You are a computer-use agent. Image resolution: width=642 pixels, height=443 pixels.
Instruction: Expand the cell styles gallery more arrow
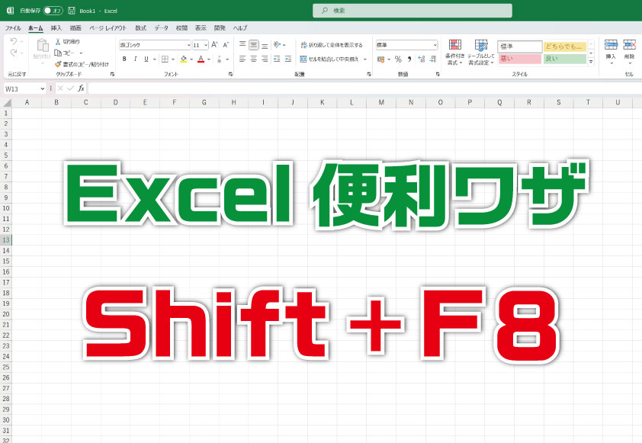(591, 62)
